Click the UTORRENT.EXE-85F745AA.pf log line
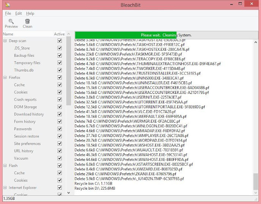 (x=131, y=102)
